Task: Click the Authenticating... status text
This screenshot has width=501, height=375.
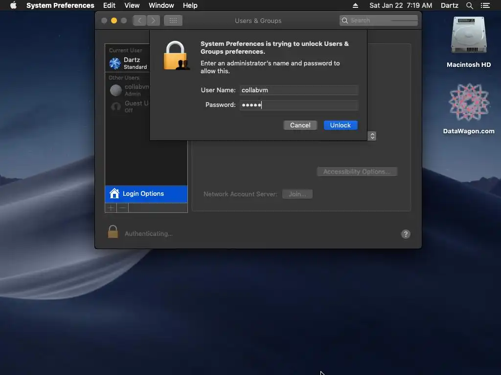Action: click(x=149, y=234)
